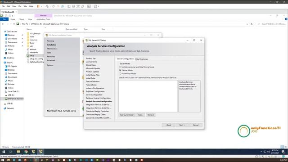Click the Remove button
This screenshot has height=162, width=288.
(x=151, y=115)
